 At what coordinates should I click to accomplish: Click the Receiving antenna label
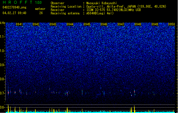click(x=65, y=13)
